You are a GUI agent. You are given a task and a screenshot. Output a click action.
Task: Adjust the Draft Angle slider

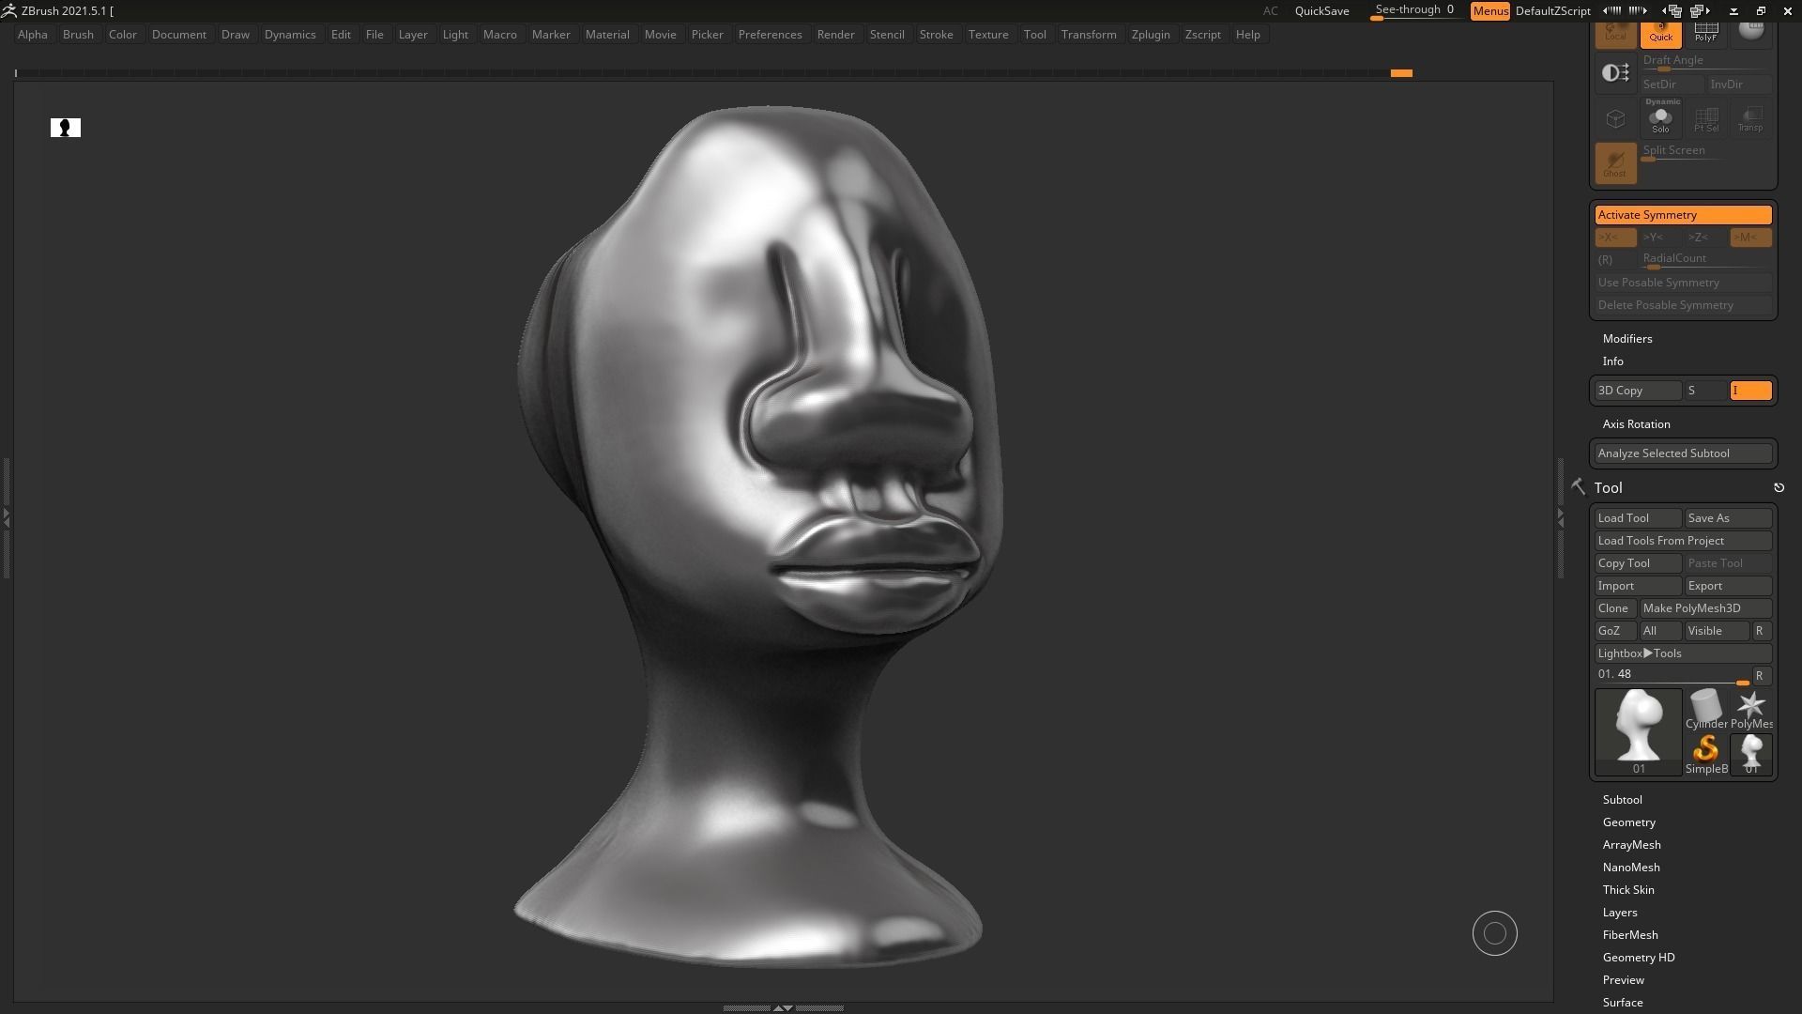coord(1705,61)
